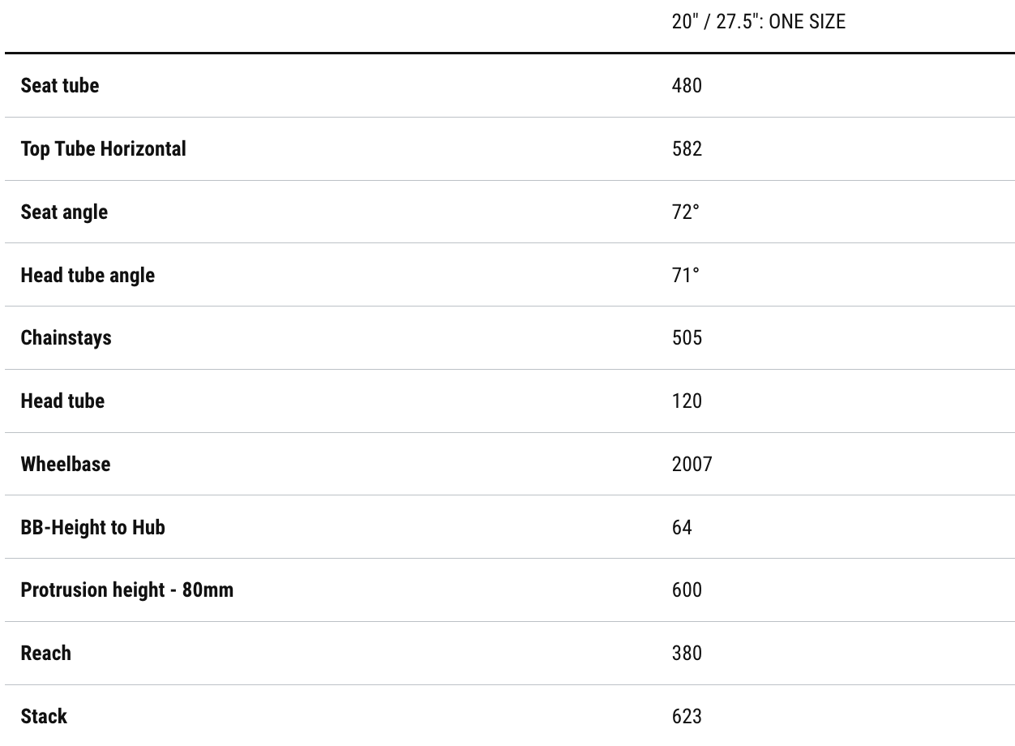Click the Chainstays value 505
Viewport: 1015px width, 746px height.
(687, 337)
